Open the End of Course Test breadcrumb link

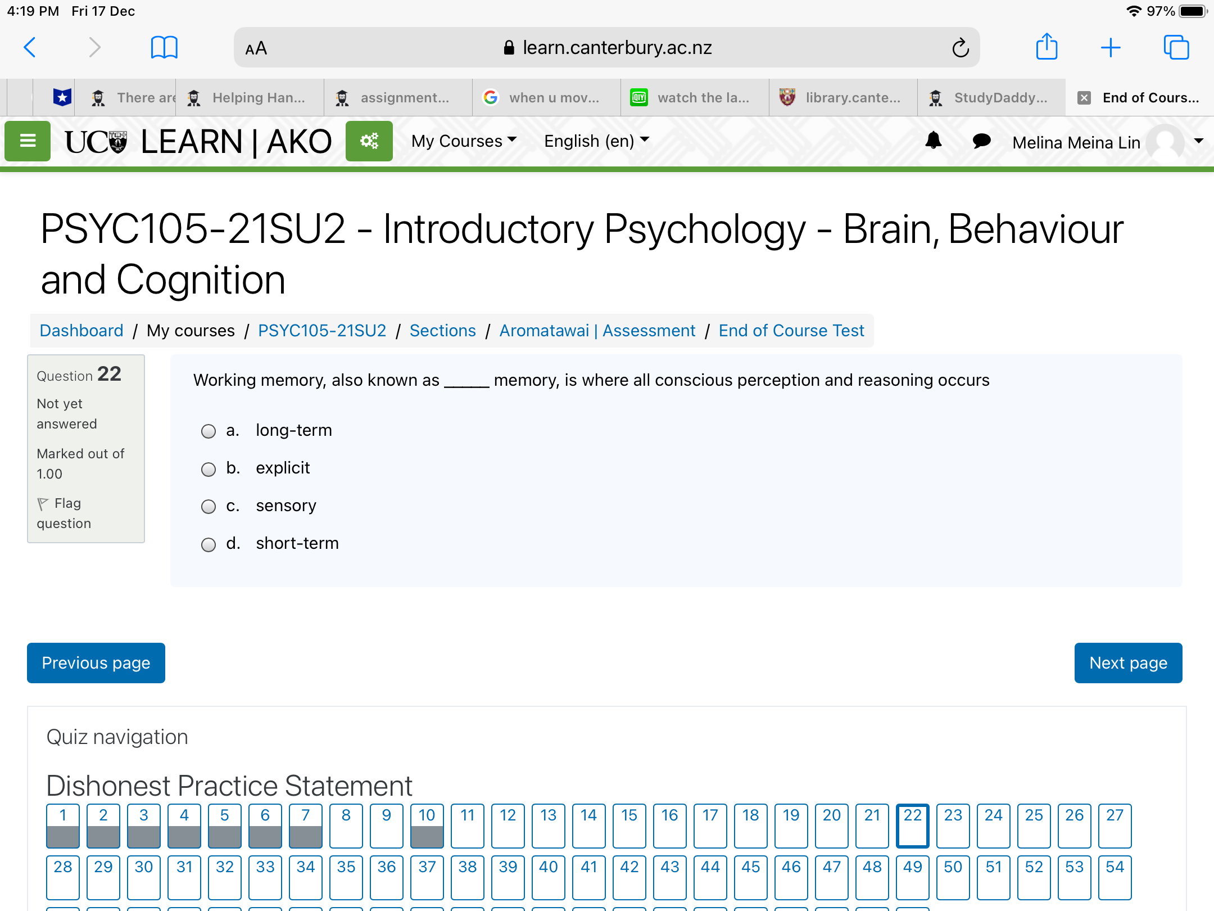coord(791,331)
